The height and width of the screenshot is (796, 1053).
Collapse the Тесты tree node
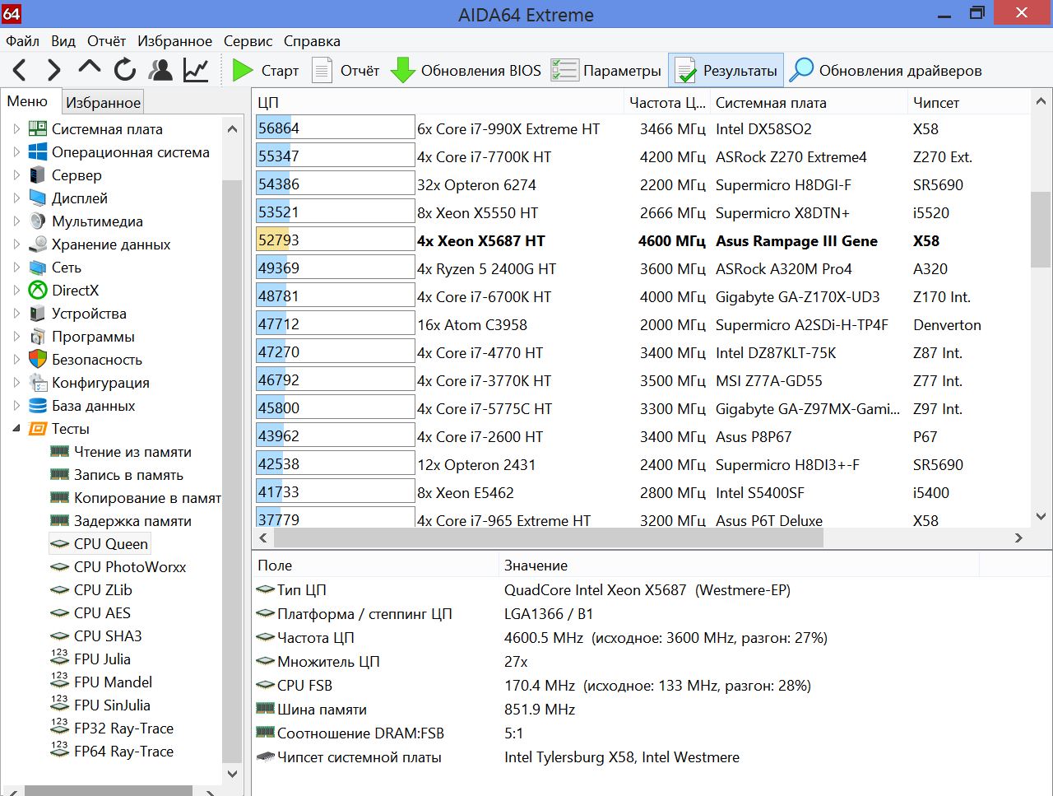16,429
